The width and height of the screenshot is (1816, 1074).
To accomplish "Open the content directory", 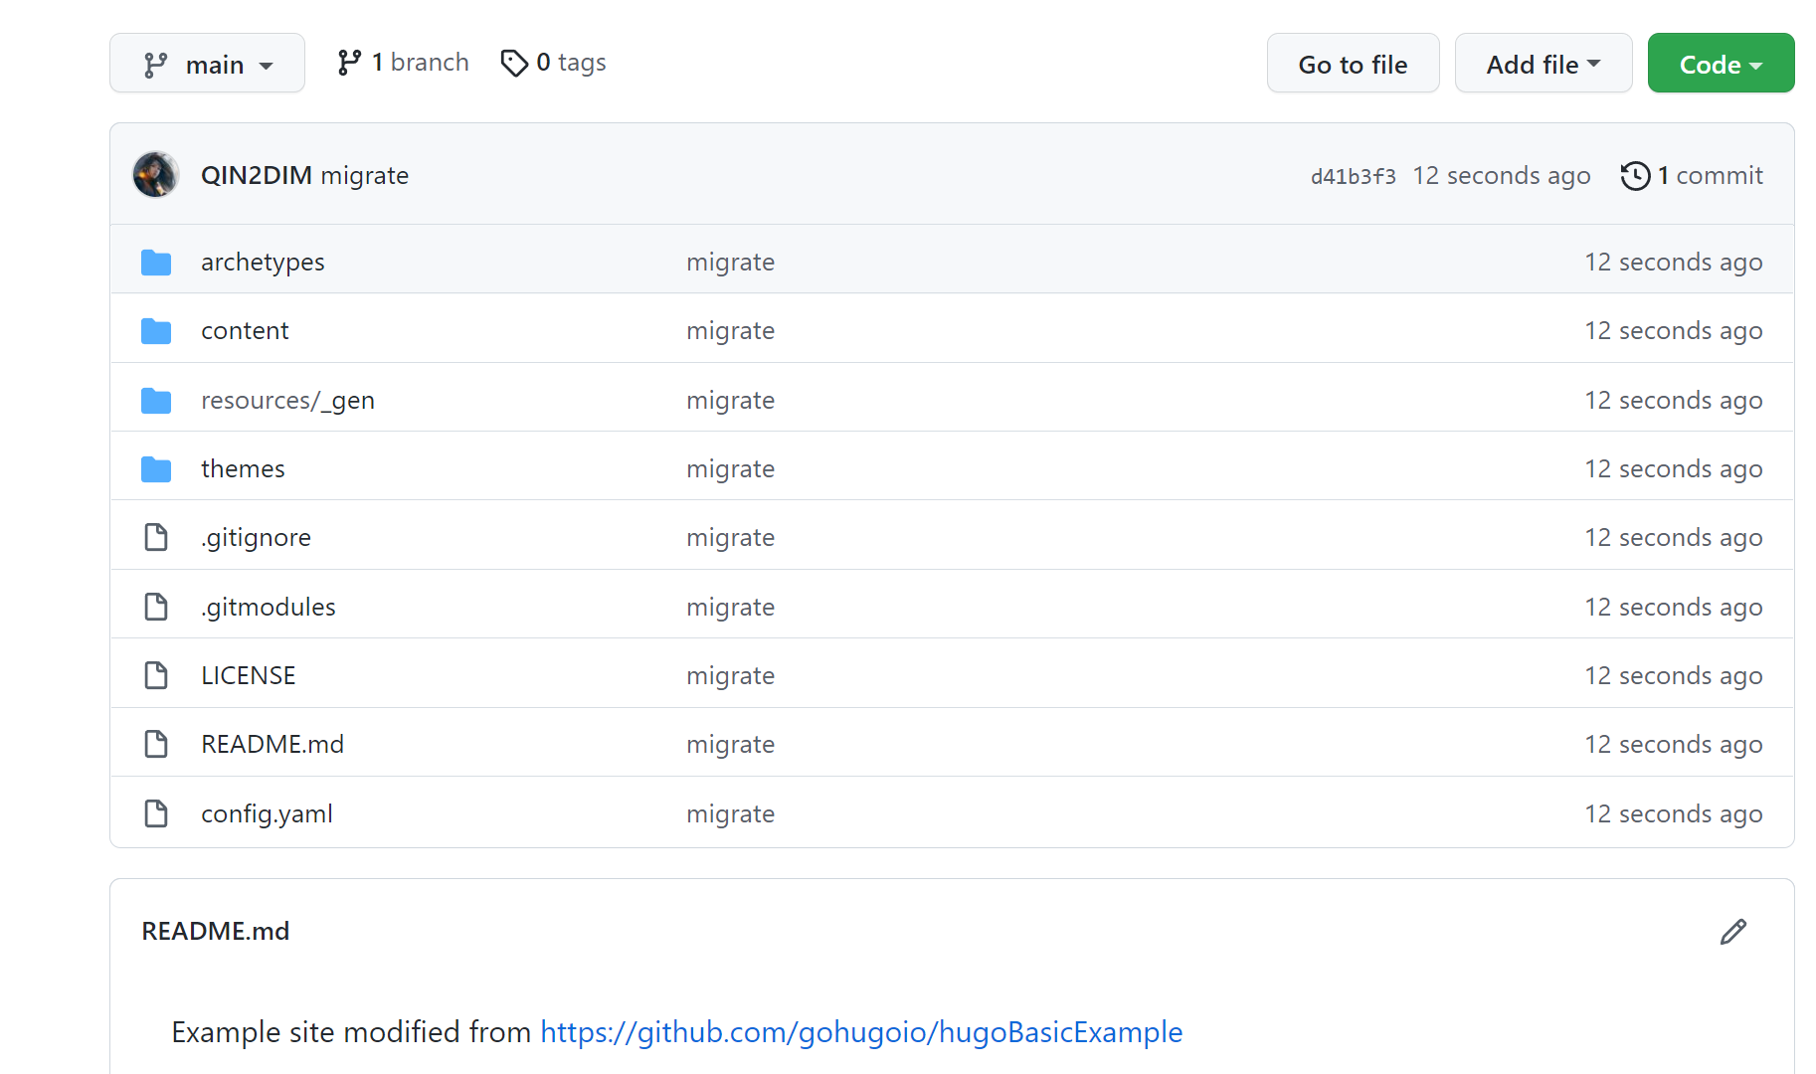I will (x=245, y=330).
